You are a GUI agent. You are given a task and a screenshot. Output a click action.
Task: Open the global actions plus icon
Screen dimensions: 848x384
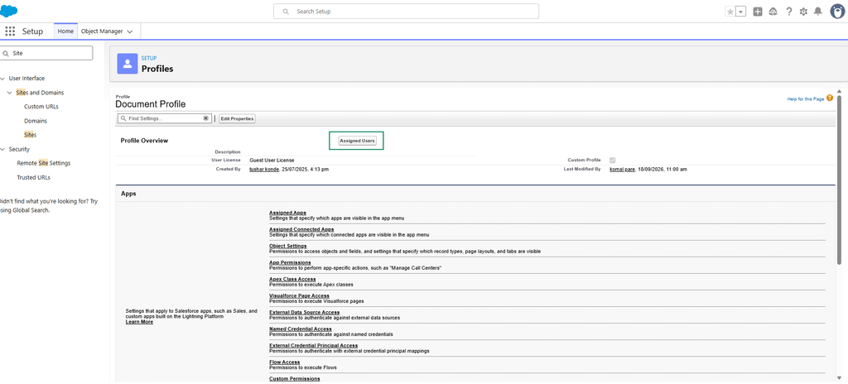[758, 12]
